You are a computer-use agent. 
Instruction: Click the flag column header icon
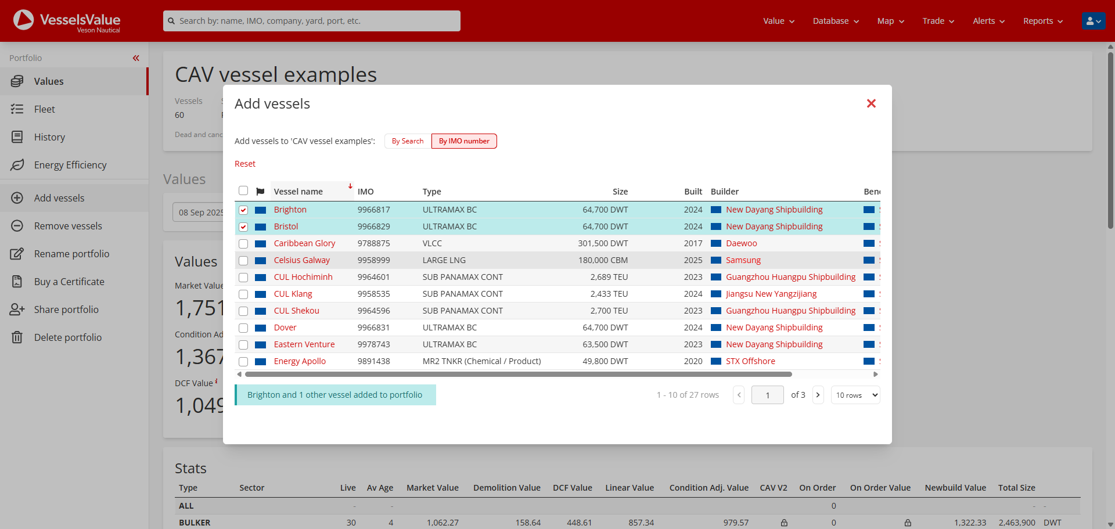coord(260,192)
